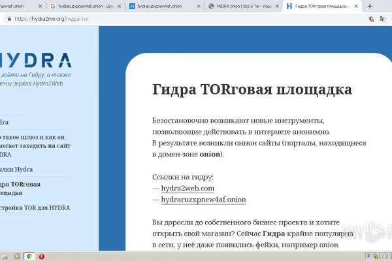The width and height of the screenshot is (392, 261).
Task: Click the Chrome icon in the taskbar
Action: (29, 256)
